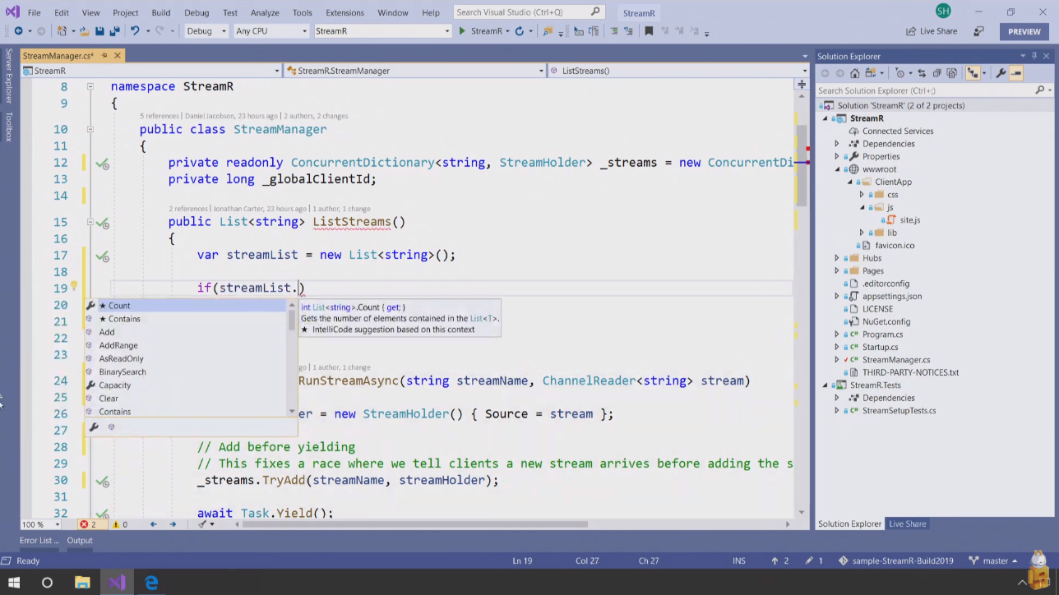
Task: Switch to the Error List tab
Action: tap(38, 541)
